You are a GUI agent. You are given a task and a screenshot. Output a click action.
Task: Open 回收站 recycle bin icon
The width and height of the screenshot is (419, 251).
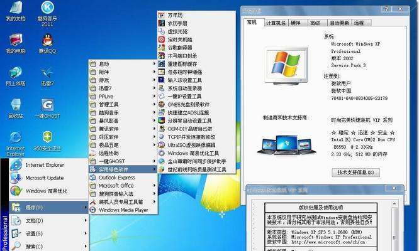click(x=16, y=109)
